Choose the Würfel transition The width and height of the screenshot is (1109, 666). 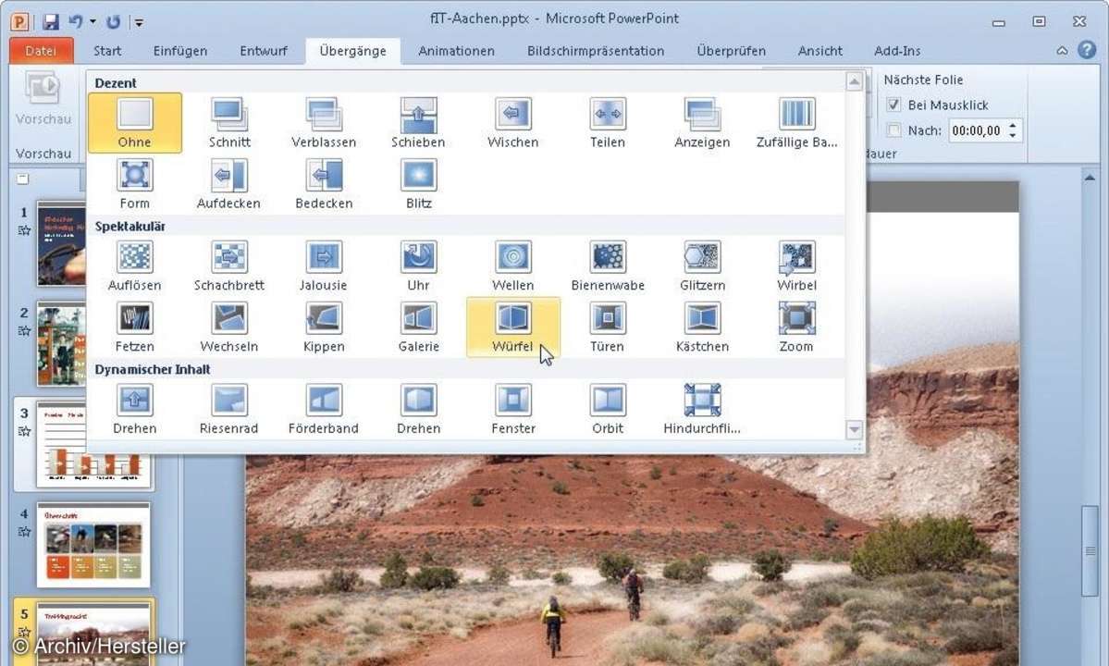513,327
